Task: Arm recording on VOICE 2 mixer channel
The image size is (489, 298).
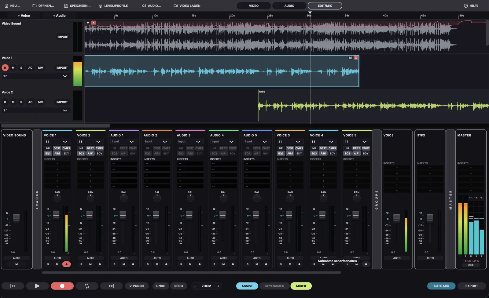Action: tap(100, 264)
